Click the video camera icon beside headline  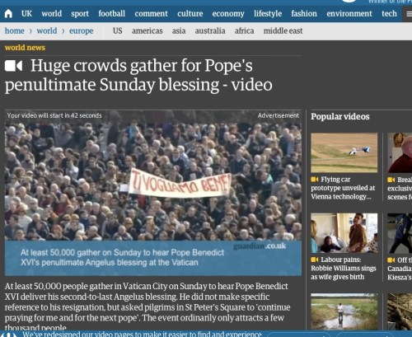(x=13, y=66)
